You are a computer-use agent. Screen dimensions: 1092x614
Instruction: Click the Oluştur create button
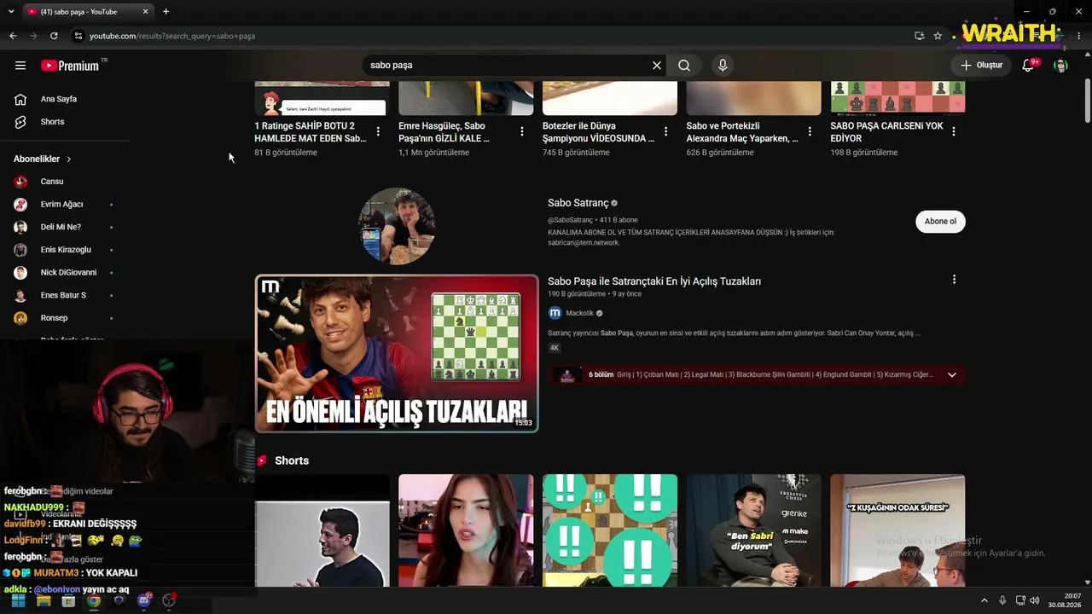click(x=981, y=66)
